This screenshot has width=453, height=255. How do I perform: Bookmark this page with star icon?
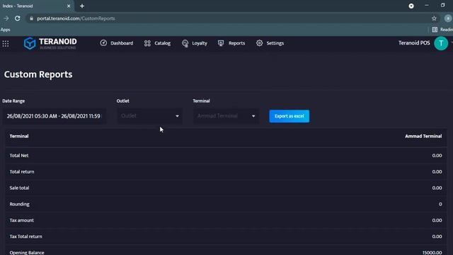point(434,18)
